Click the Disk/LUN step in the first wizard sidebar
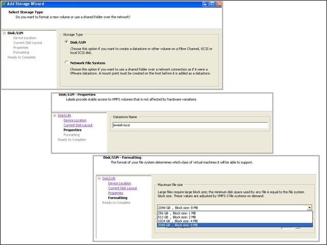Image resolution: width=327 pixels, height=245 pixels. pyautogui.click(x=15, y=33)
